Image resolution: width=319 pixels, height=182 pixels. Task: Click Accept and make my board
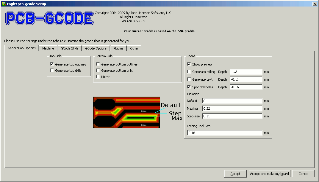coord(269,174)
